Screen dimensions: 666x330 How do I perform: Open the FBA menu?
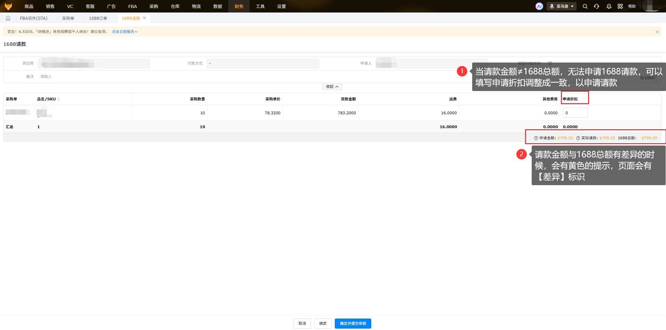click(x=133, y=6)
